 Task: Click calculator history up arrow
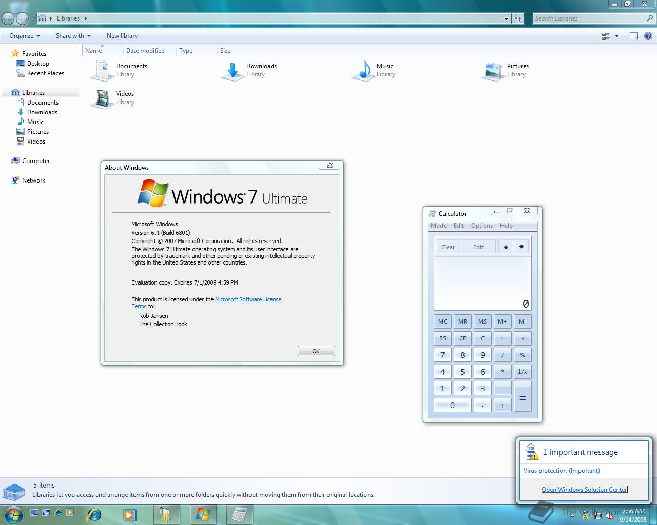[506, 247]
